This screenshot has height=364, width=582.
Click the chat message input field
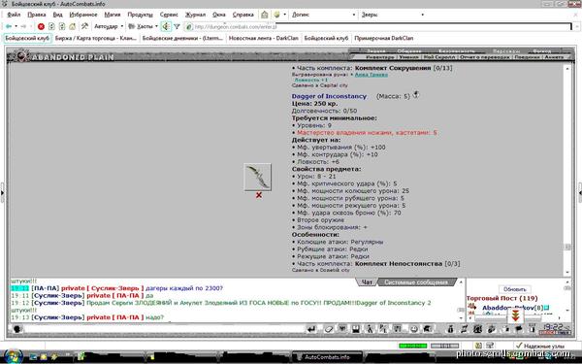click(165, 329)
